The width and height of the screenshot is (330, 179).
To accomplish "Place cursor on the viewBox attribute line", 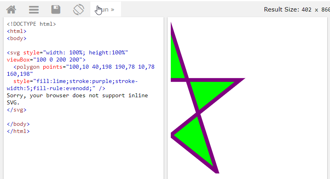I will pyautogui.click(x=46, y=60).
